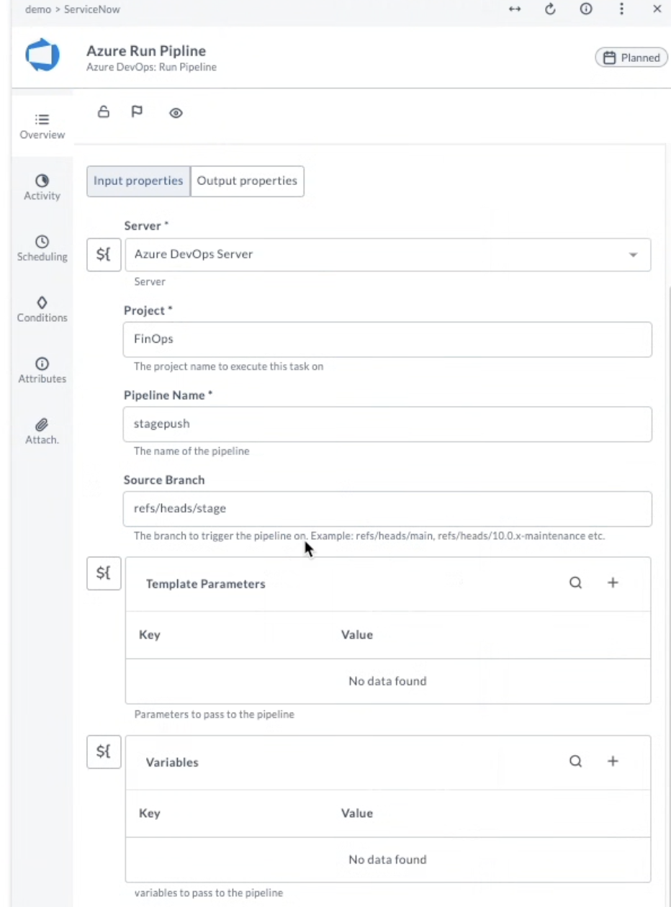The height and width of the screenshot is (907, 671).
Task: Expand the Server dropdown arrow
Action: coord(634,255)
